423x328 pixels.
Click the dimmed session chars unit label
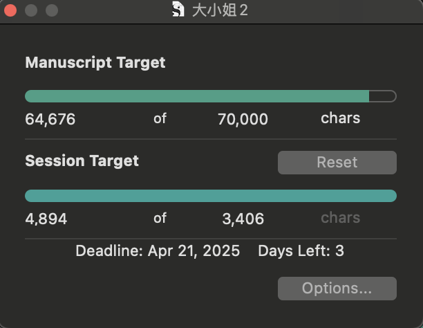coord(340,218)
